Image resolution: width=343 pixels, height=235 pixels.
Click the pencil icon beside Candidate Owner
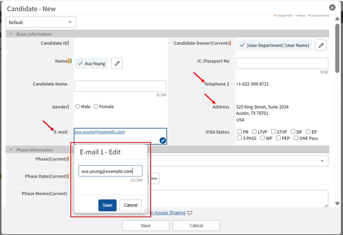coord(321,45)
